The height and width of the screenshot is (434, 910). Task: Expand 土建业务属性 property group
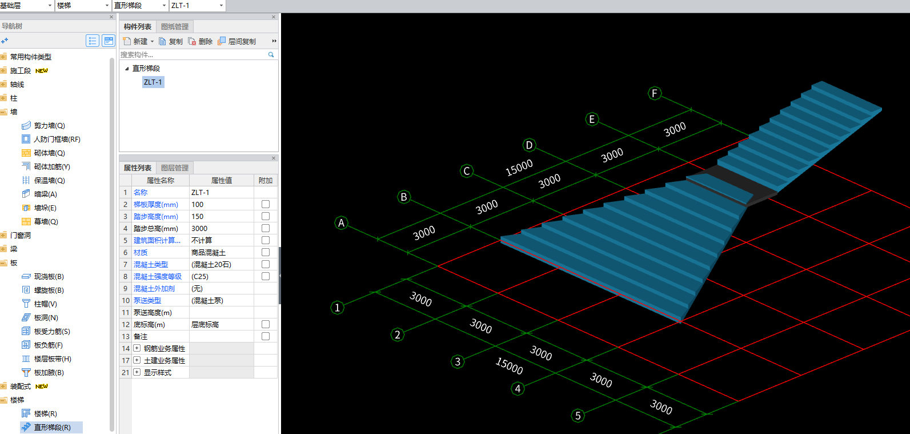137,360
